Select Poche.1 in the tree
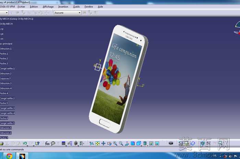This screenshot has height=159, width=240. point(4,54)
